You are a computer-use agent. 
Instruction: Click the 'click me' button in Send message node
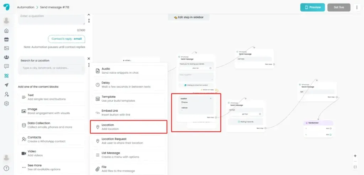[x=196, y=68]
